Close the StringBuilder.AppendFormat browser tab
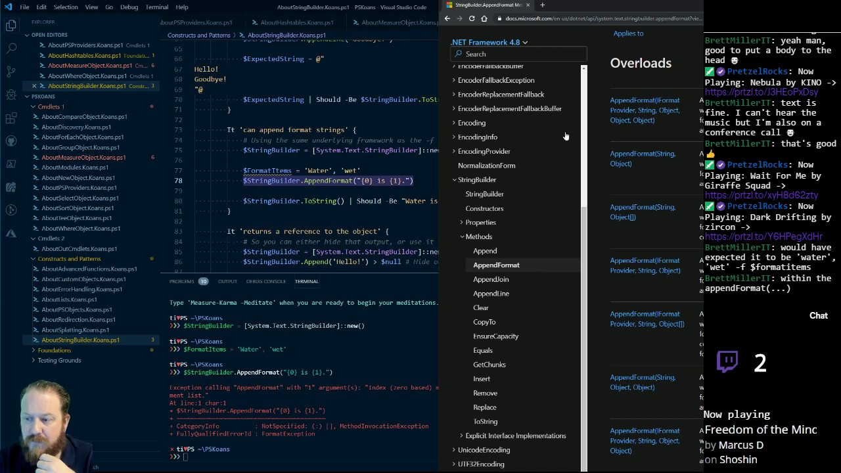841x473 pixels. click(x=528, y=5)
